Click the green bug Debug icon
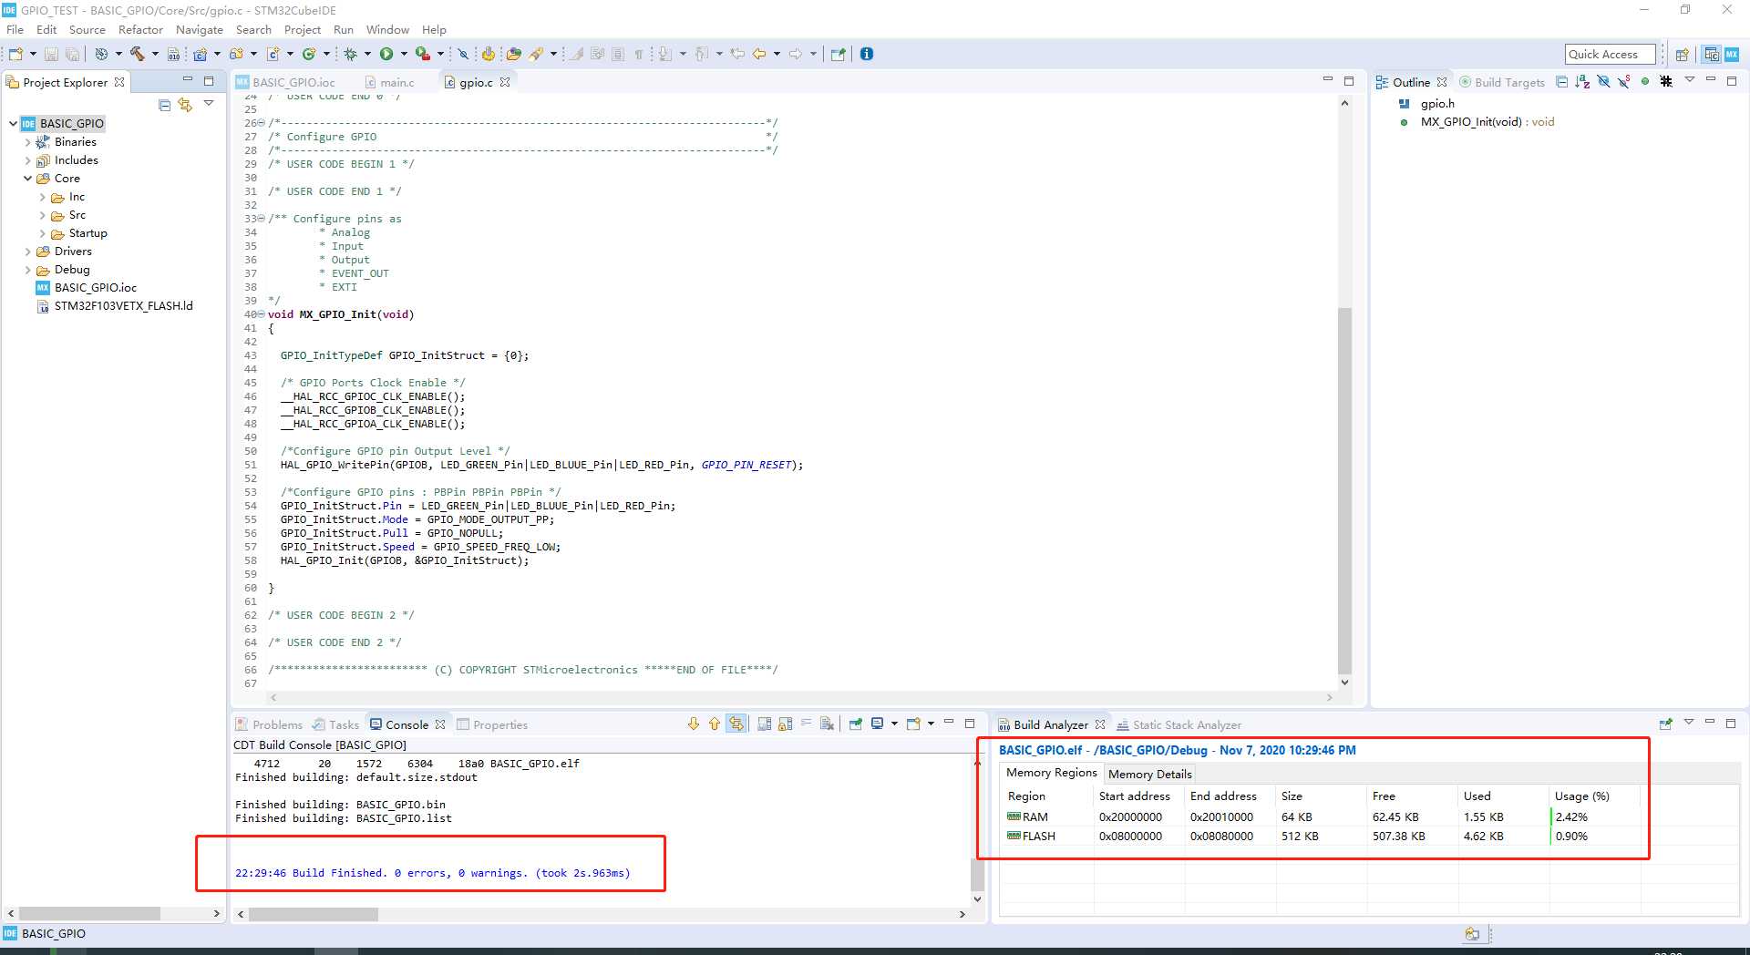Image resolution: width=1750 pixels, height=955 pixels. (x=350, y=54)
